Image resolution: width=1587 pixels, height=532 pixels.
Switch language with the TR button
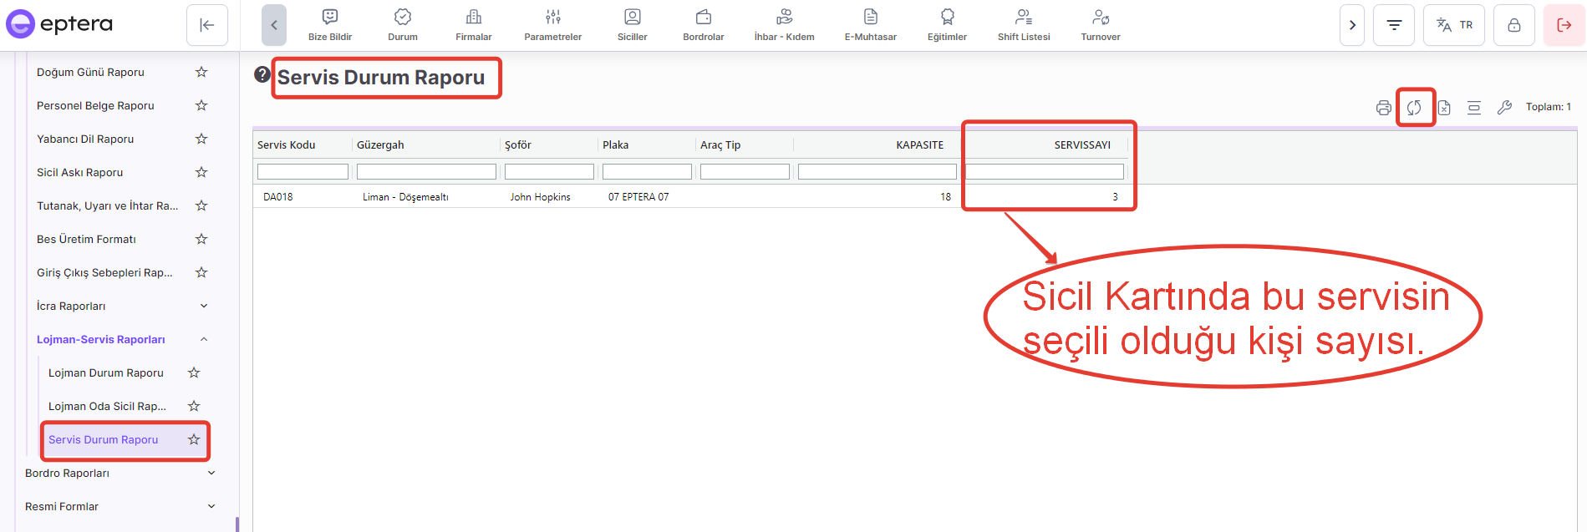[x=1454, y=25]
